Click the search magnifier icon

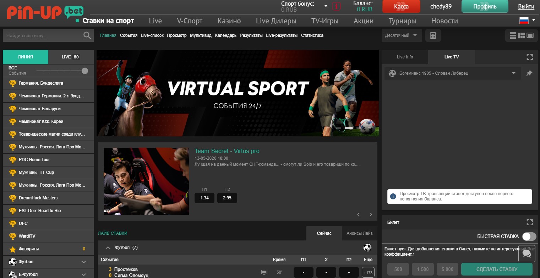pos(87,35)
